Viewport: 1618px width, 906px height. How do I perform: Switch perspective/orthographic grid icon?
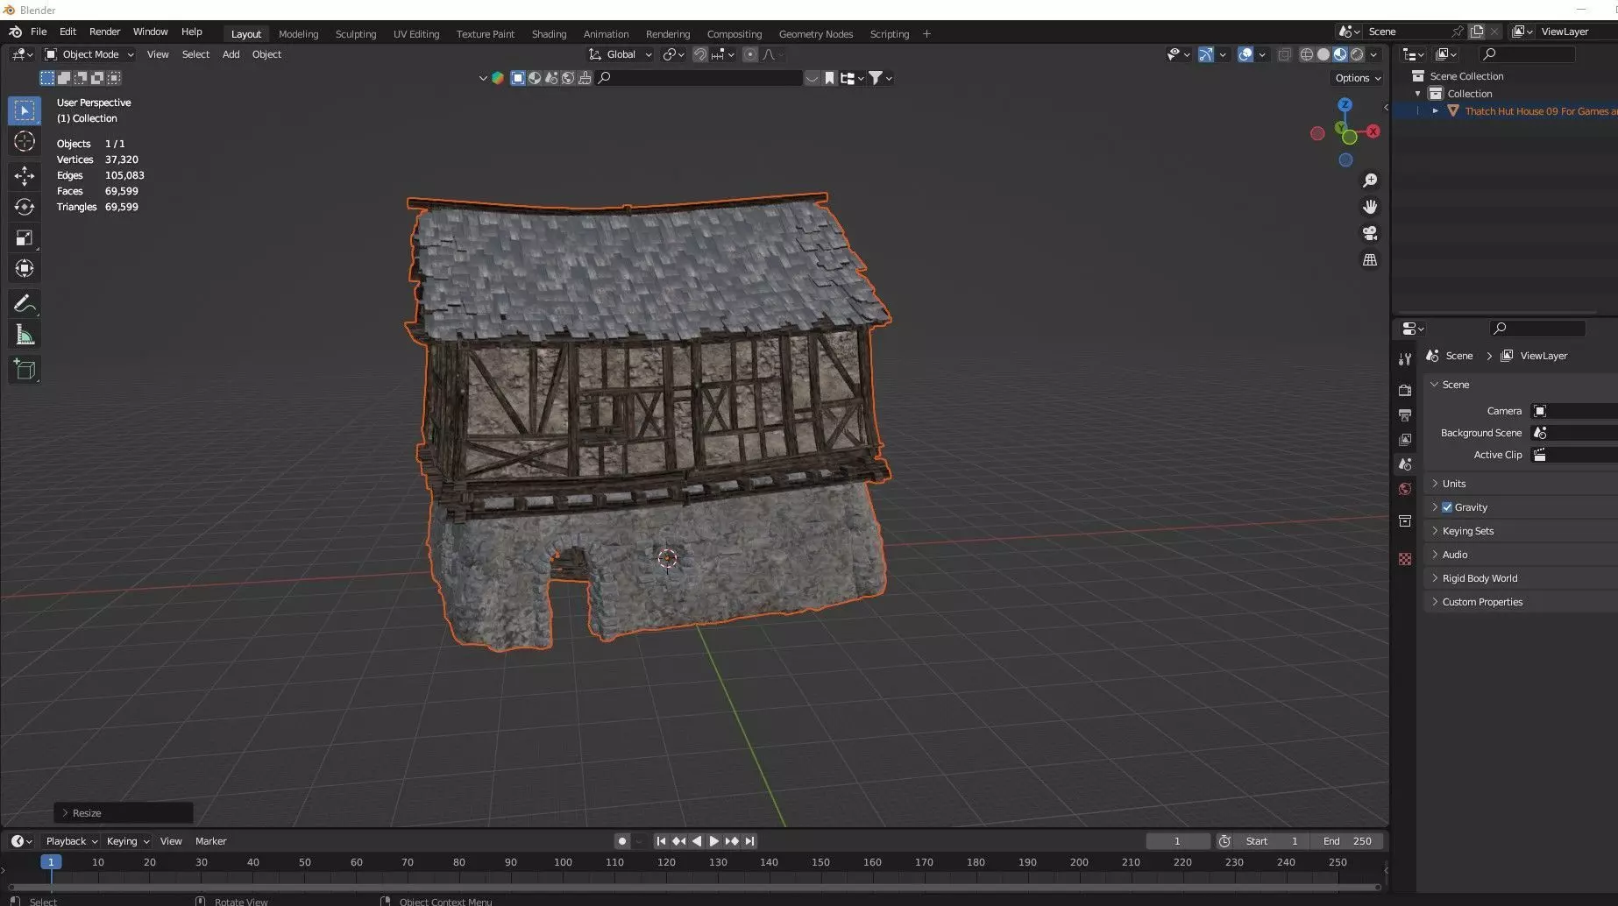[x=1370, y=260]
